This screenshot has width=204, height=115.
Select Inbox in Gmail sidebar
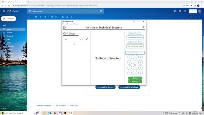coord(13,29)
